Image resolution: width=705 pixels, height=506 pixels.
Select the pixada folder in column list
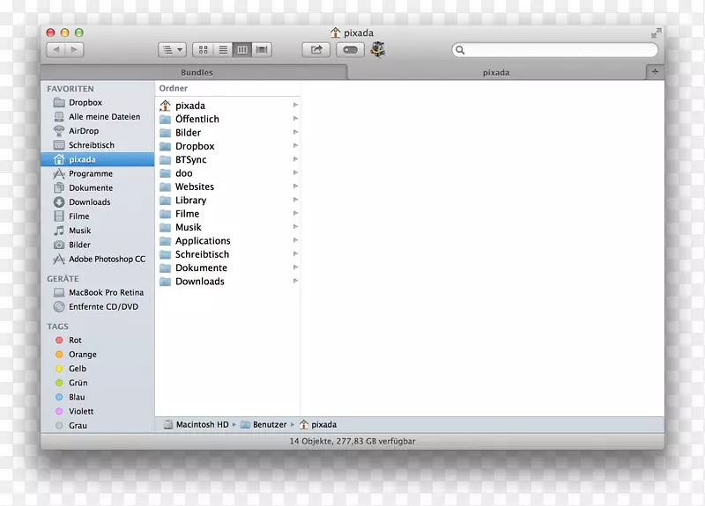pos(228,106)
